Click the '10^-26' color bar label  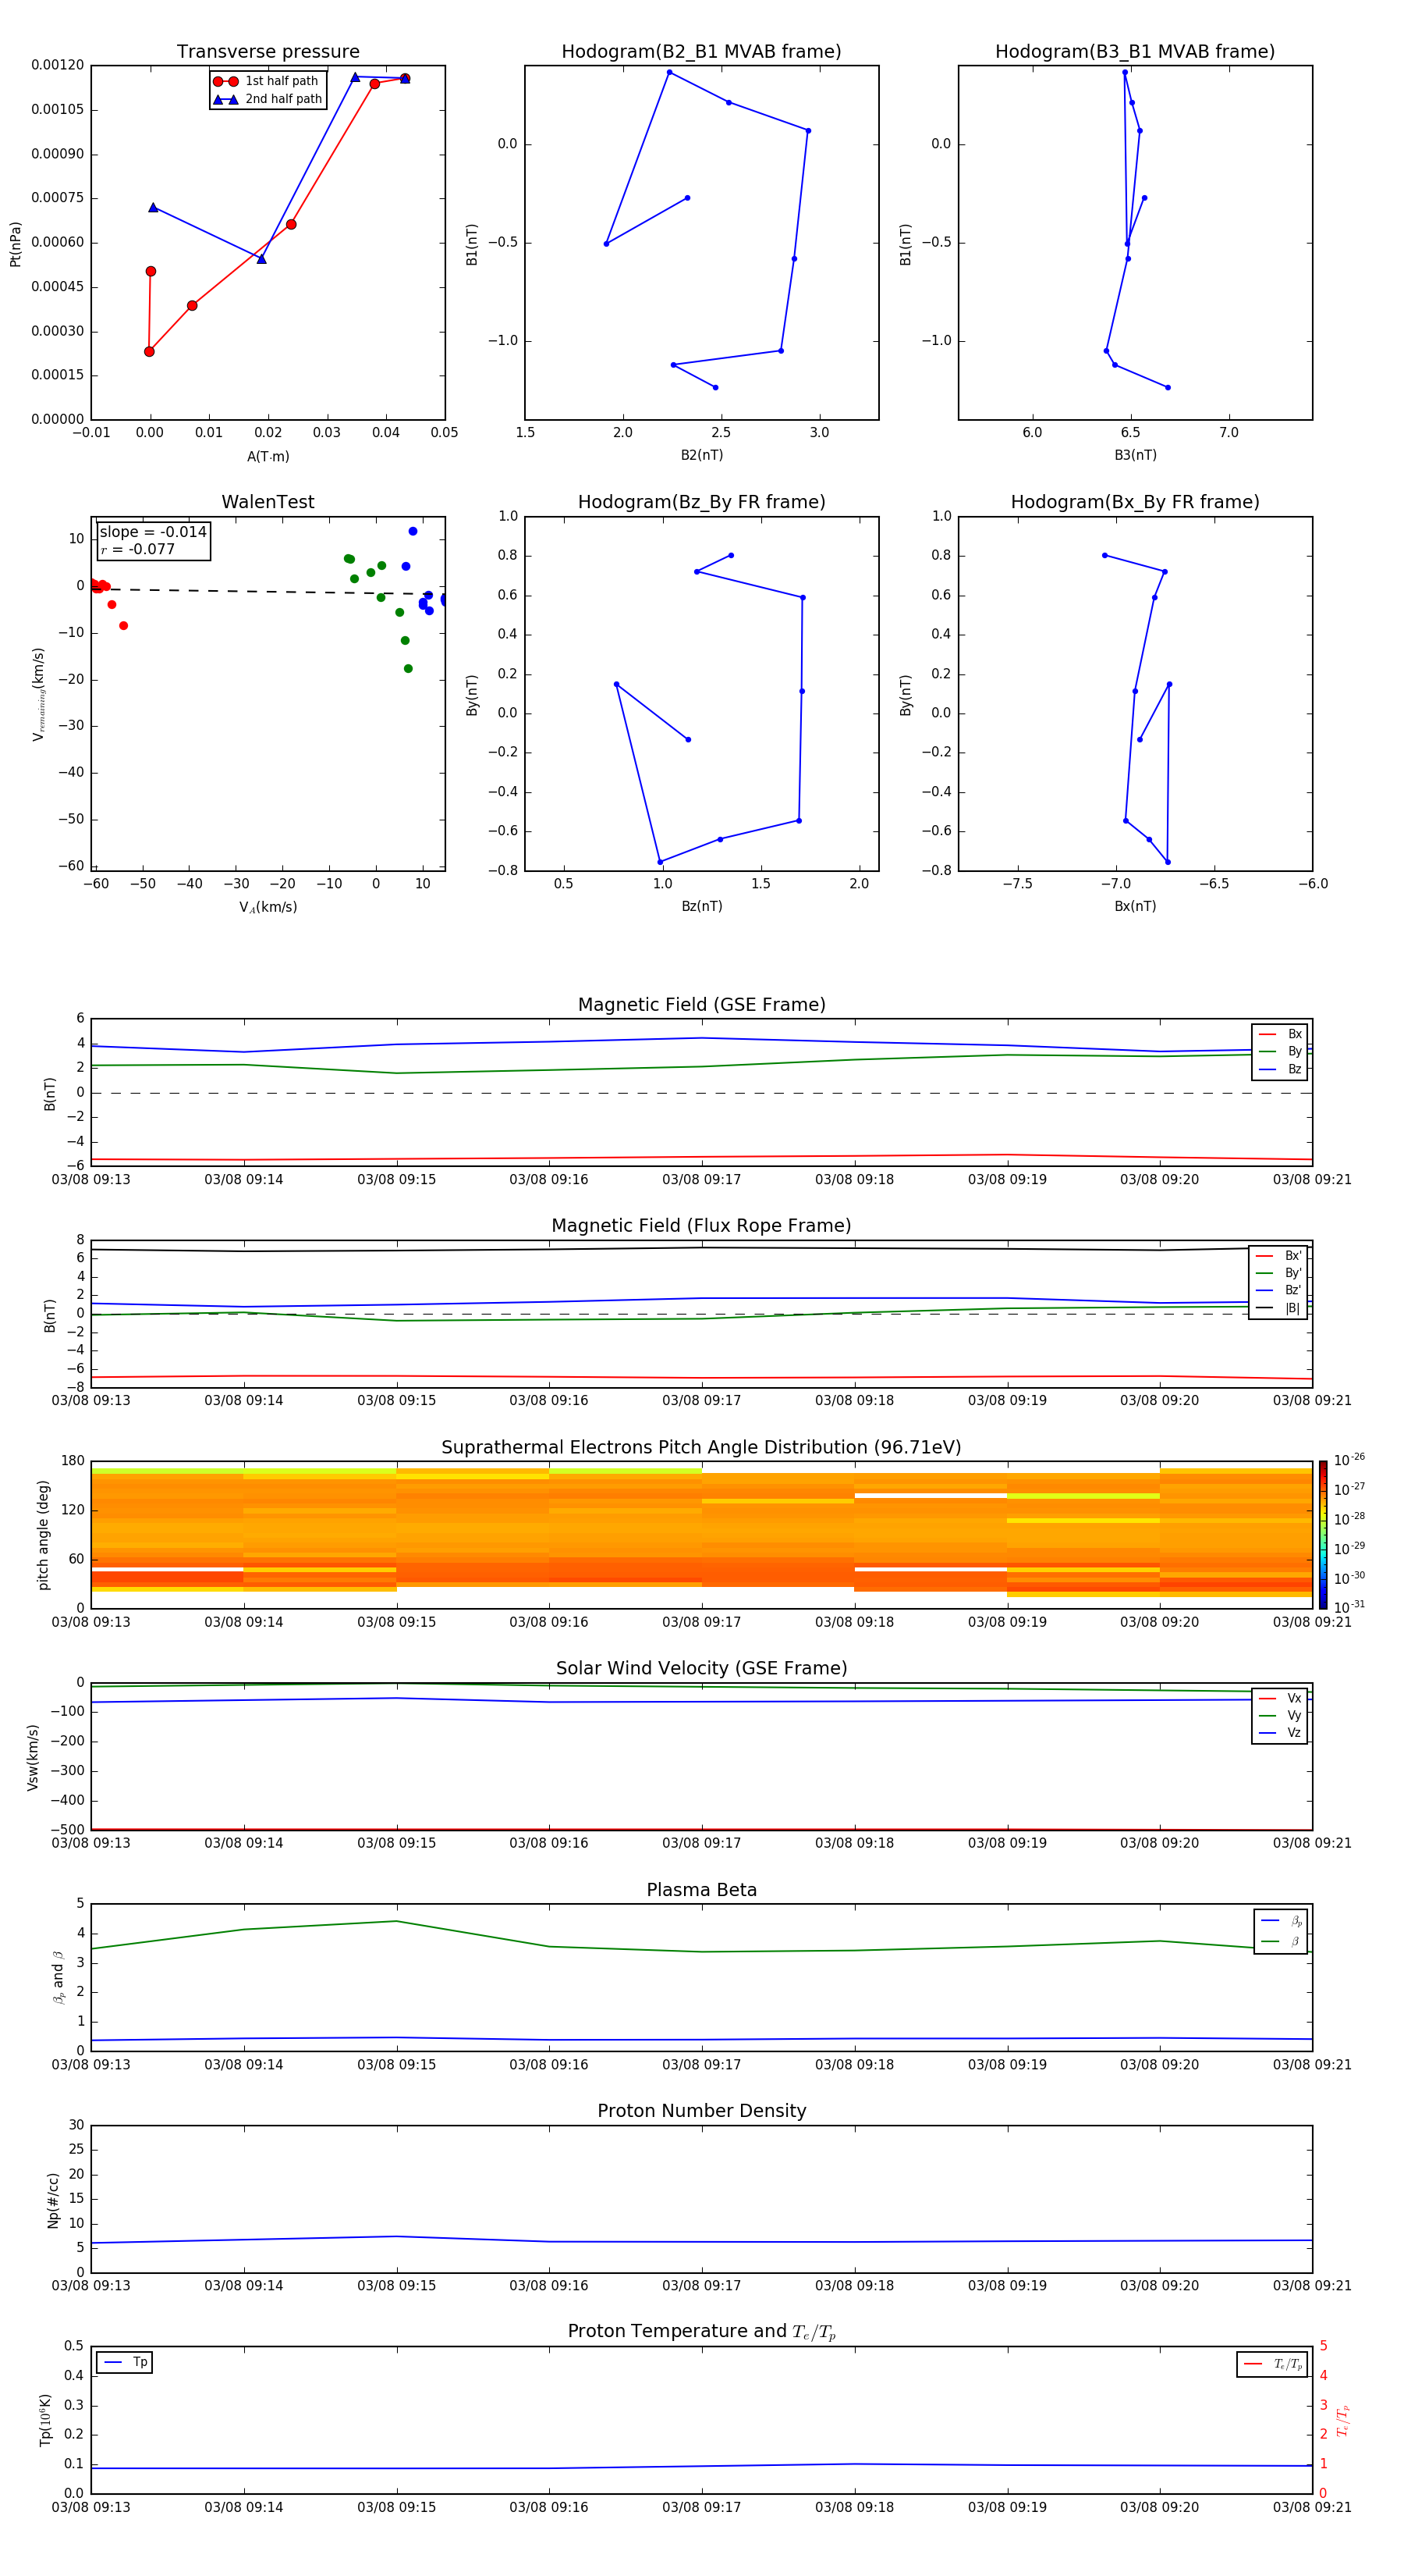(x=1349, y=1460)
